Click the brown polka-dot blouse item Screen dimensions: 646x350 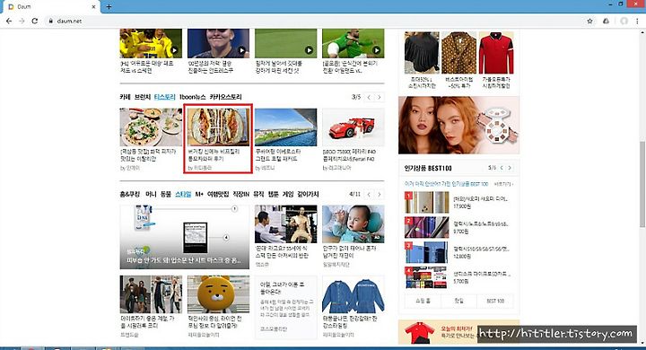(459, 53)
